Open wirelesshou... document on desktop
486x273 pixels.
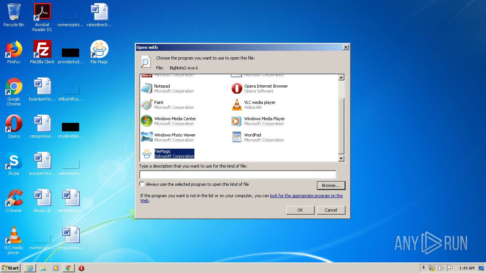(71, 201)
